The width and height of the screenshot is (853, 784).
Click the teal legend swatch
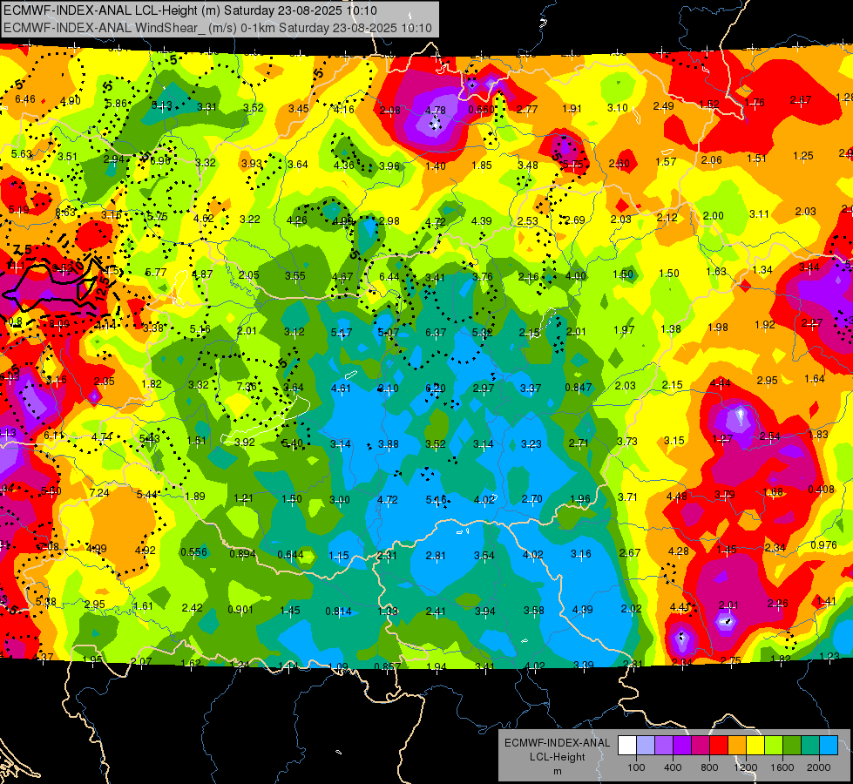tap(810, 746)
